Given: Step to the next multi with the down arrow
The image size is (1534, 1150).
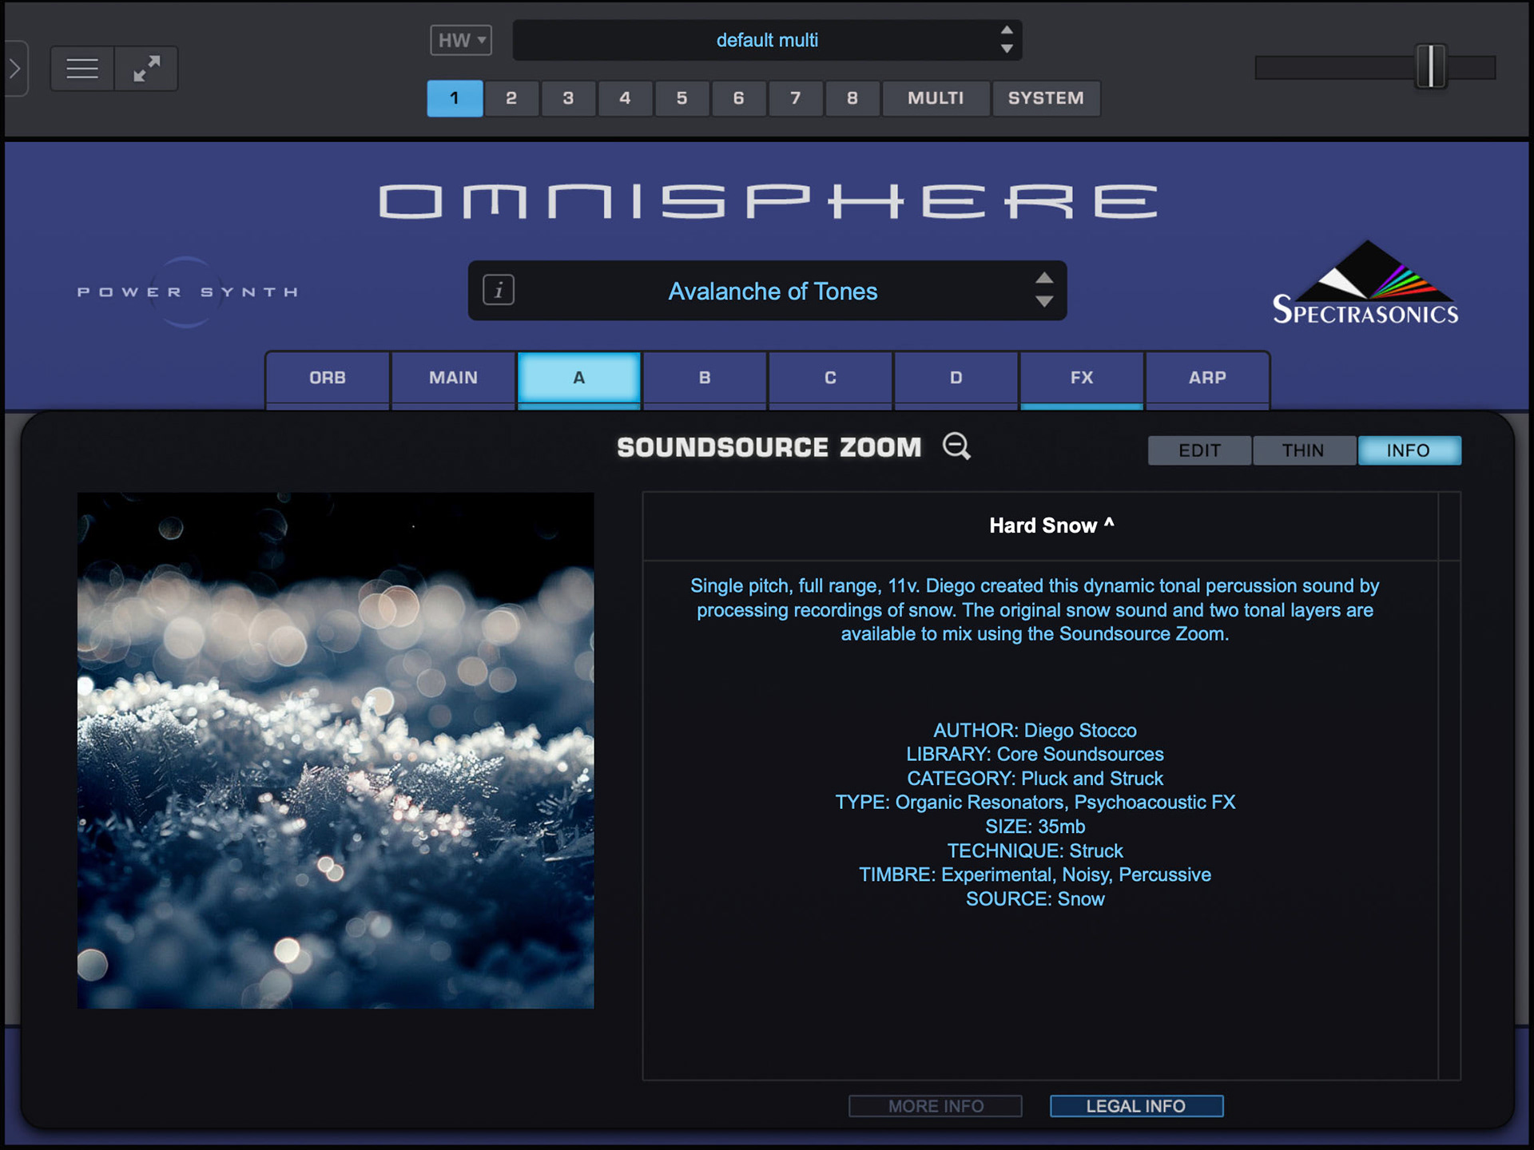Looking at the screenshot, I should coord(1007,50).
